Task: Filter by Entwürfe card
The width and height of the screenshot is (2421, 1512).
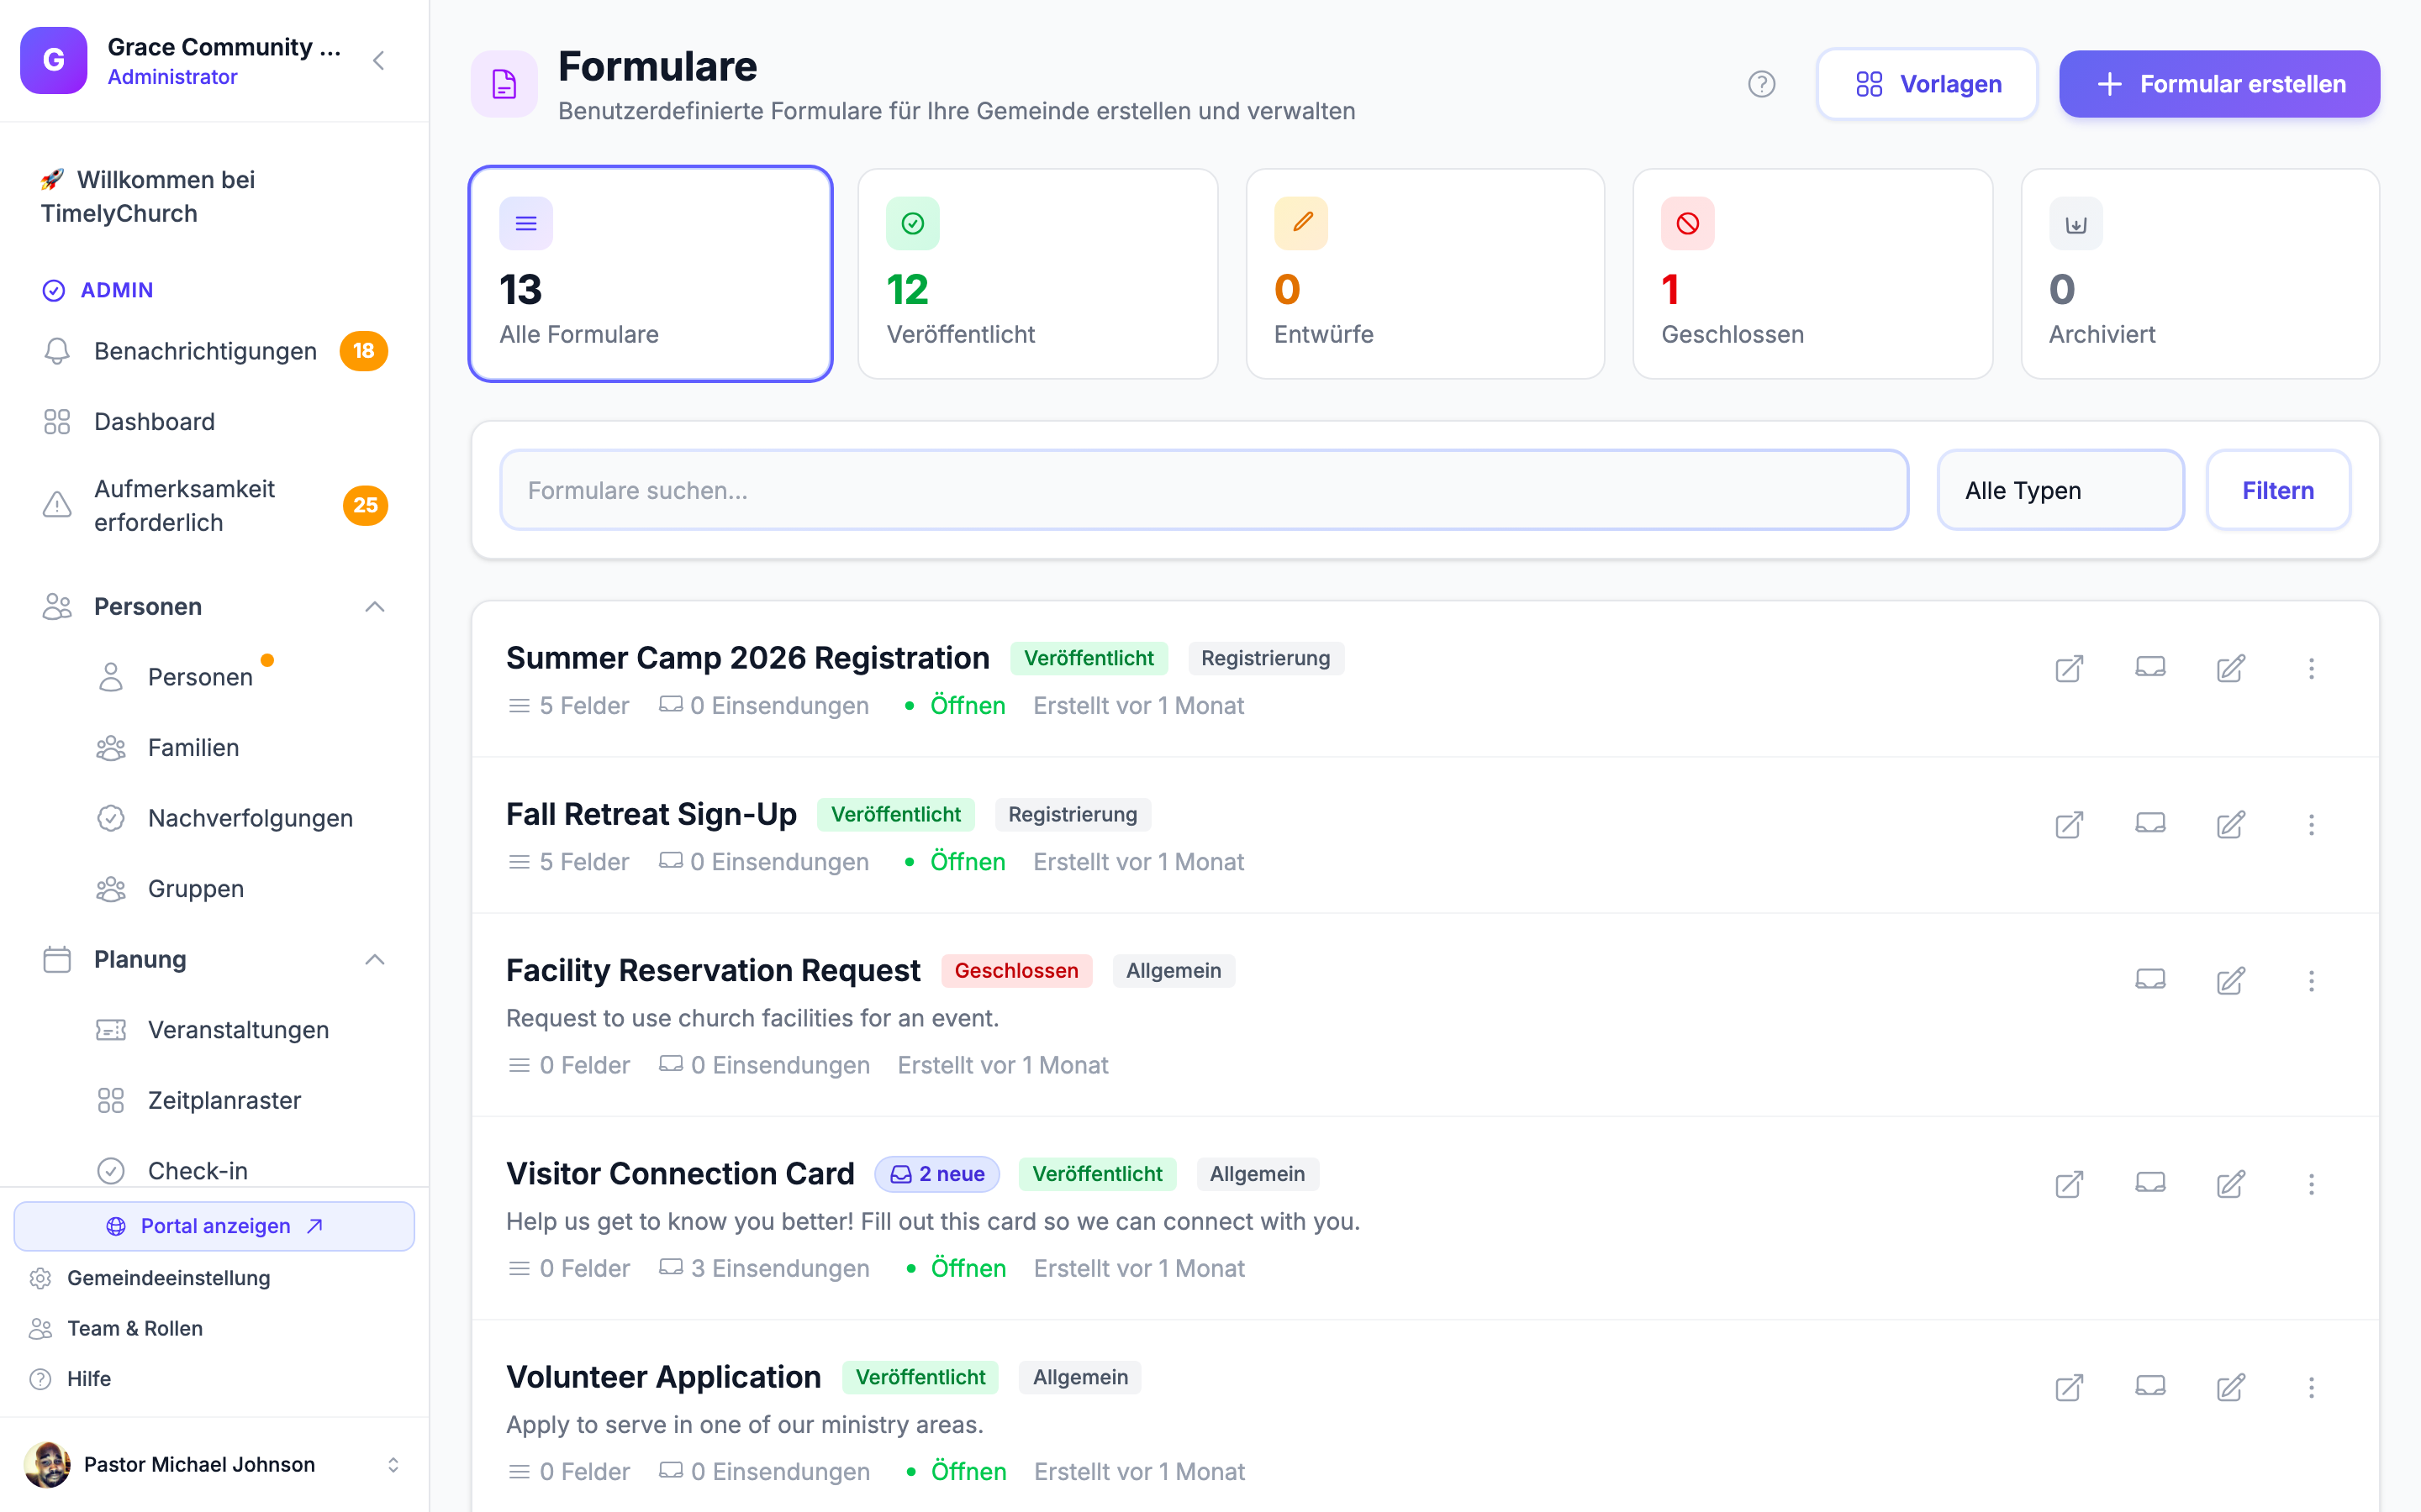Action: (x=1425, y=274)
